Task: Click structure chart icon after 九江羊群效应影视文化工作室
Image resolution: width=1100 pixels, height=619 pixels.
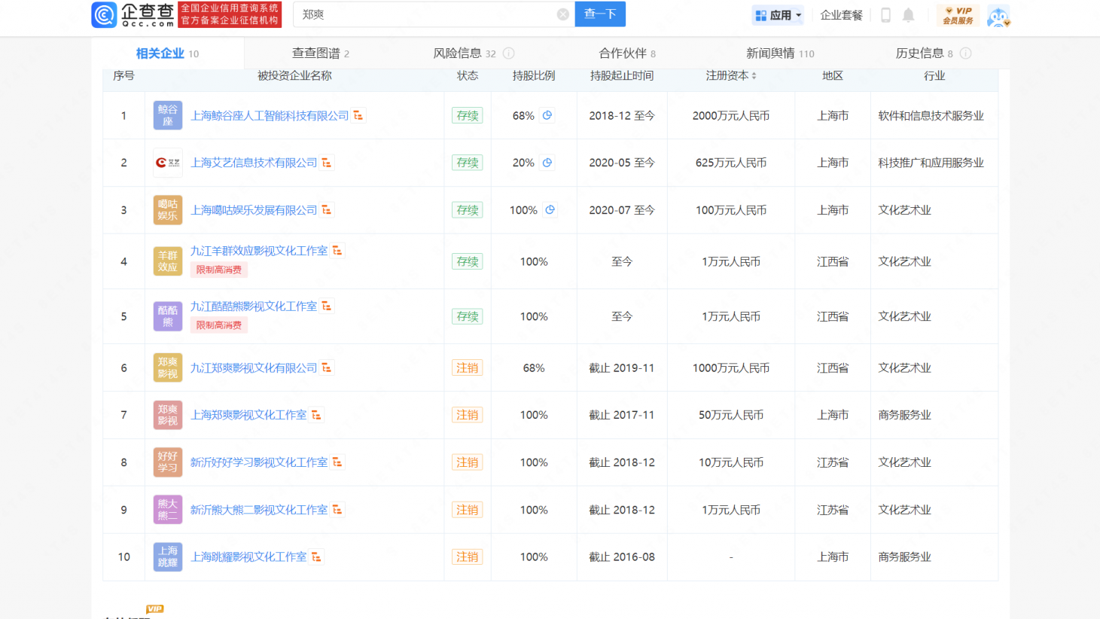Action: (337, 251)
